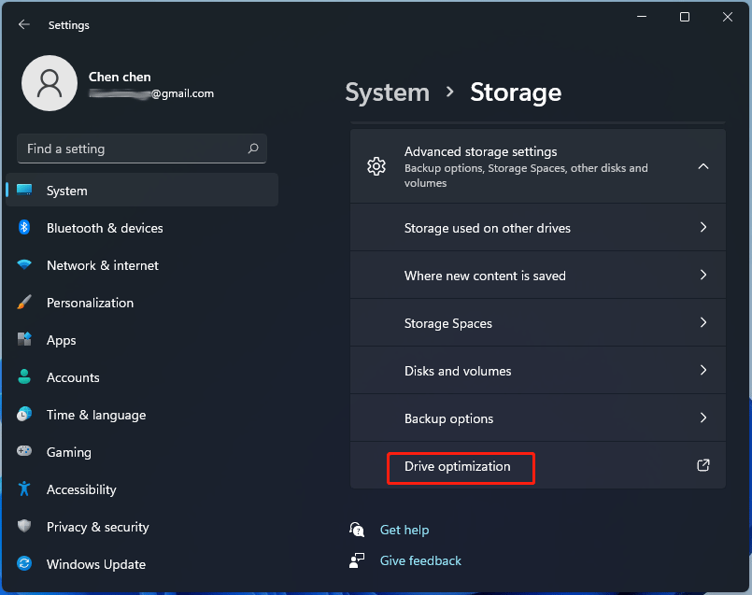Open Bluetooth & devices settings
Viewport: 752px width, 595px height.
(x=142, y=228)
